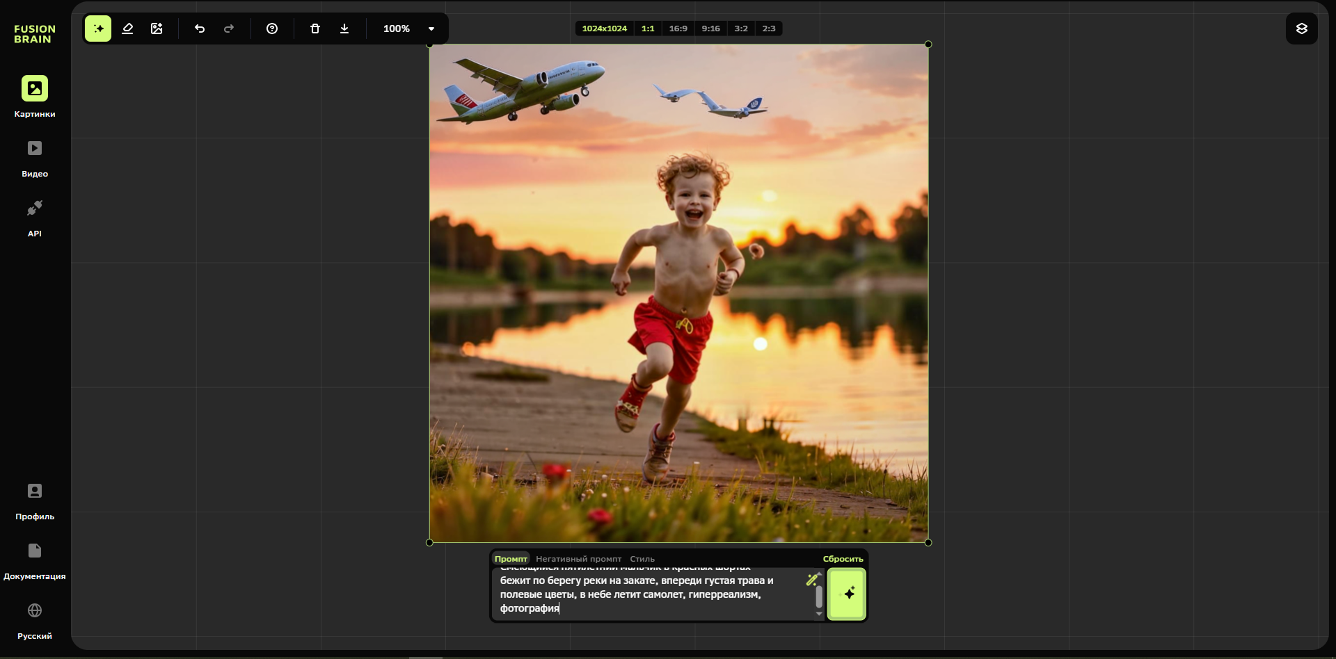Click the prompt text scrollbar
The height and width of the screenshot is (659, 1336).
819,596
